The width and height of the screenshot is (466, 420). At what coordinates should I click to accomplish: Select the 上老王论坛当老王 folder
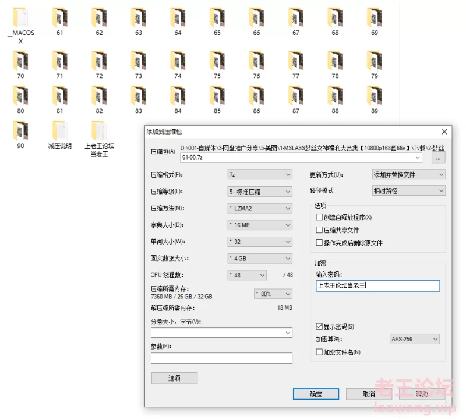click(99, 131)
